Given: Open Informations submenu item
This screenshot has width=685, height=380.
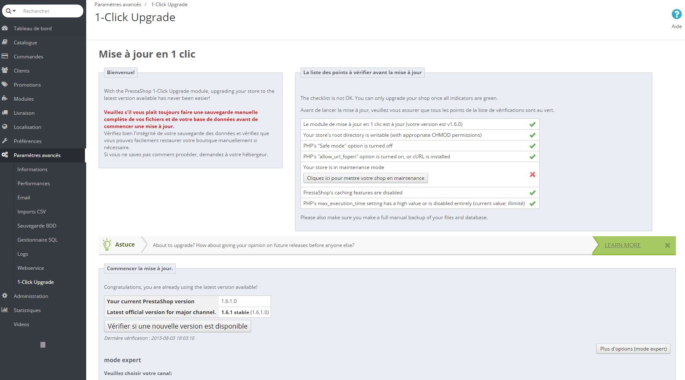Looking at the screenshot, I should tap(32, 169).
